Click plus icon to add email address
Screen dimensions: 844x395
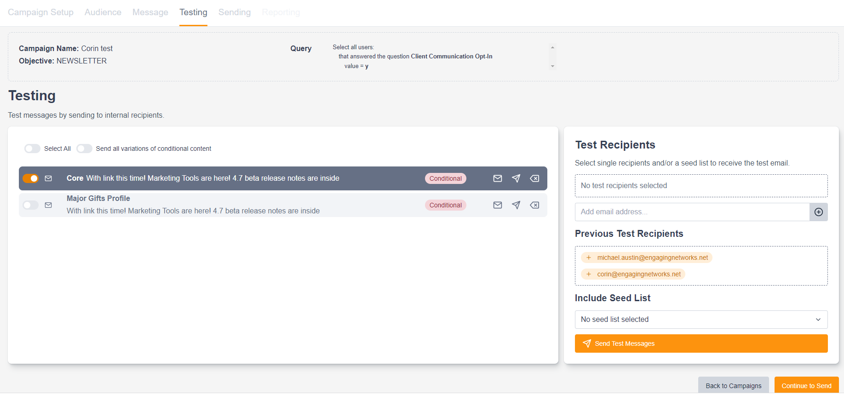pyautogui.click(x=818, y=212)
